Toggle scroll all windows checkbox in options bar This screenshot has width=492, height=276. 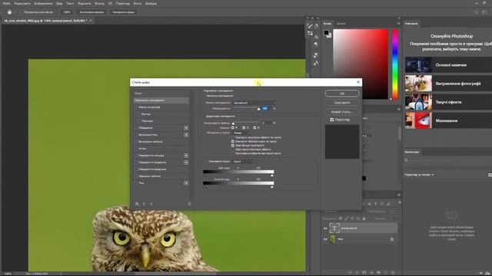(x=22, y=12)
